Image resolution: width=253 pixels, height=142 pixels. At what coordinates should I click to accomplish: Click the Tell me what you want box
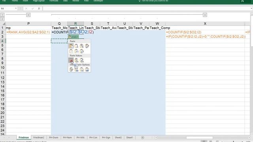tap(153, 1)
